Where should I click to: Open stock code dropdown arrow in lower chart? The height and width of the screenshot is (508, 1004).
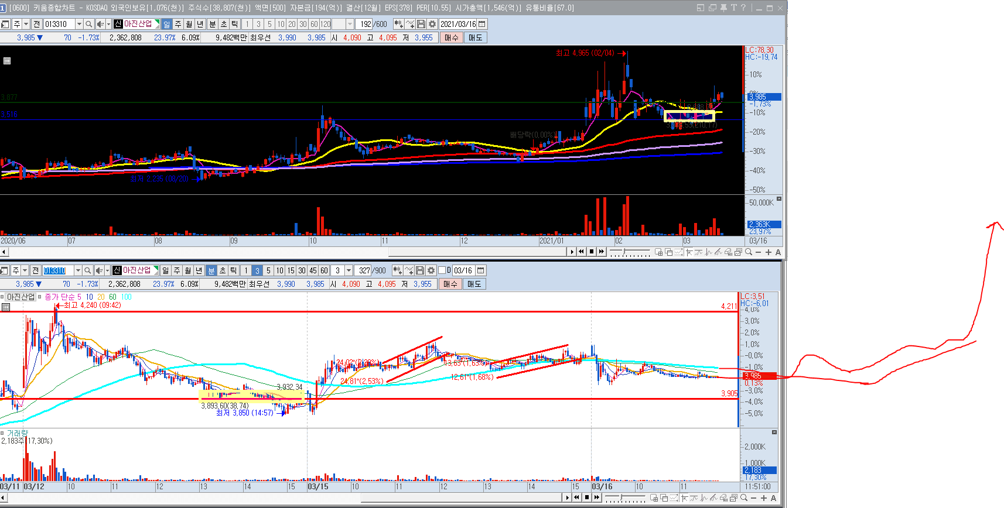tap(78, 270)
